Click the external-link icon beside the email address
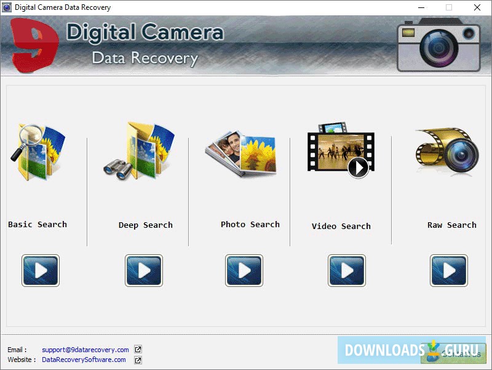This screenshot has height=370, width=492. pos(138,349)
